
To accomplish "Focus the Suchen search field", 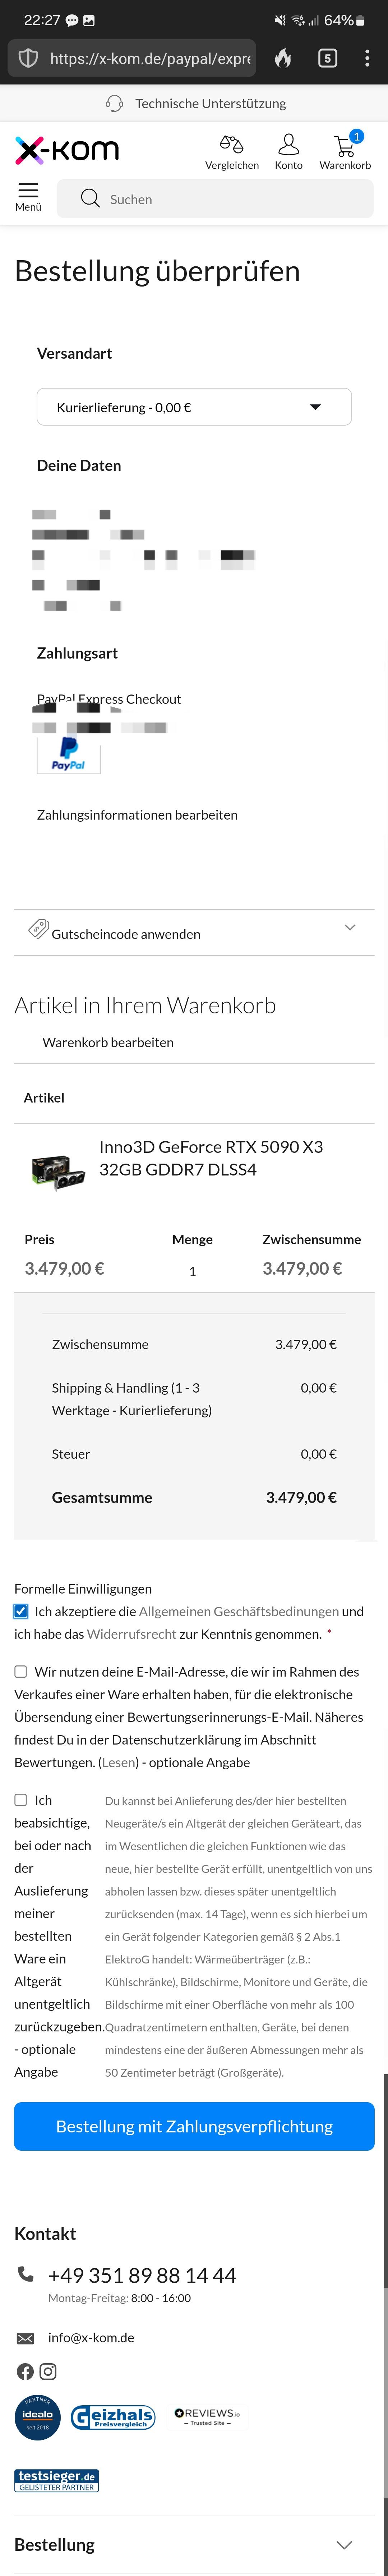I will click(x=215, y=199).
